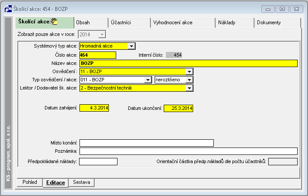Close the Školící akce window

(296, 9)
